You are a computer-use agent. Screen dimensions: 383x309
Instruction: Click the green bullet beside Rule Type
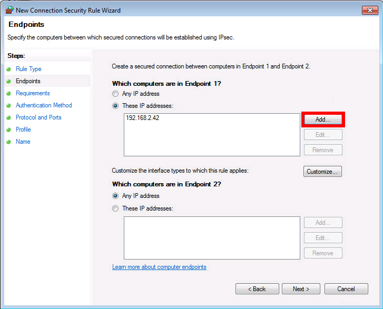point(9,69)
